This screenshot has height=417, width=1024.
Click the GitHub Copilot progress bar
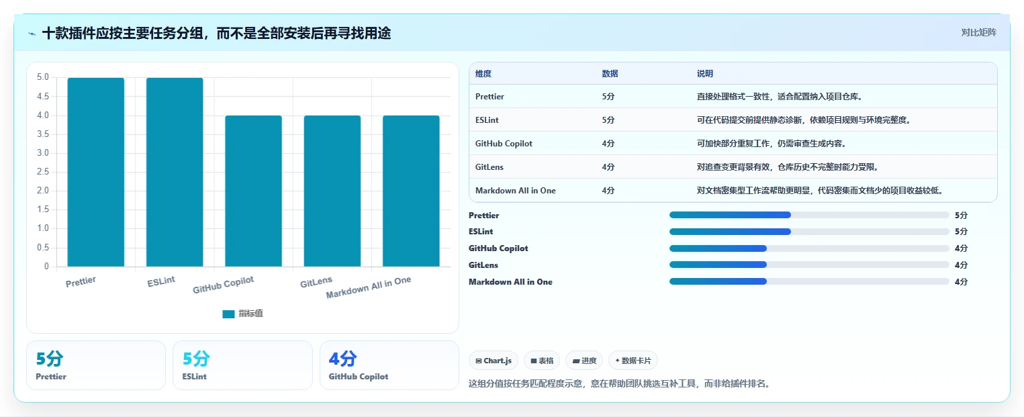pyautogui.click(x=809, y=248)
